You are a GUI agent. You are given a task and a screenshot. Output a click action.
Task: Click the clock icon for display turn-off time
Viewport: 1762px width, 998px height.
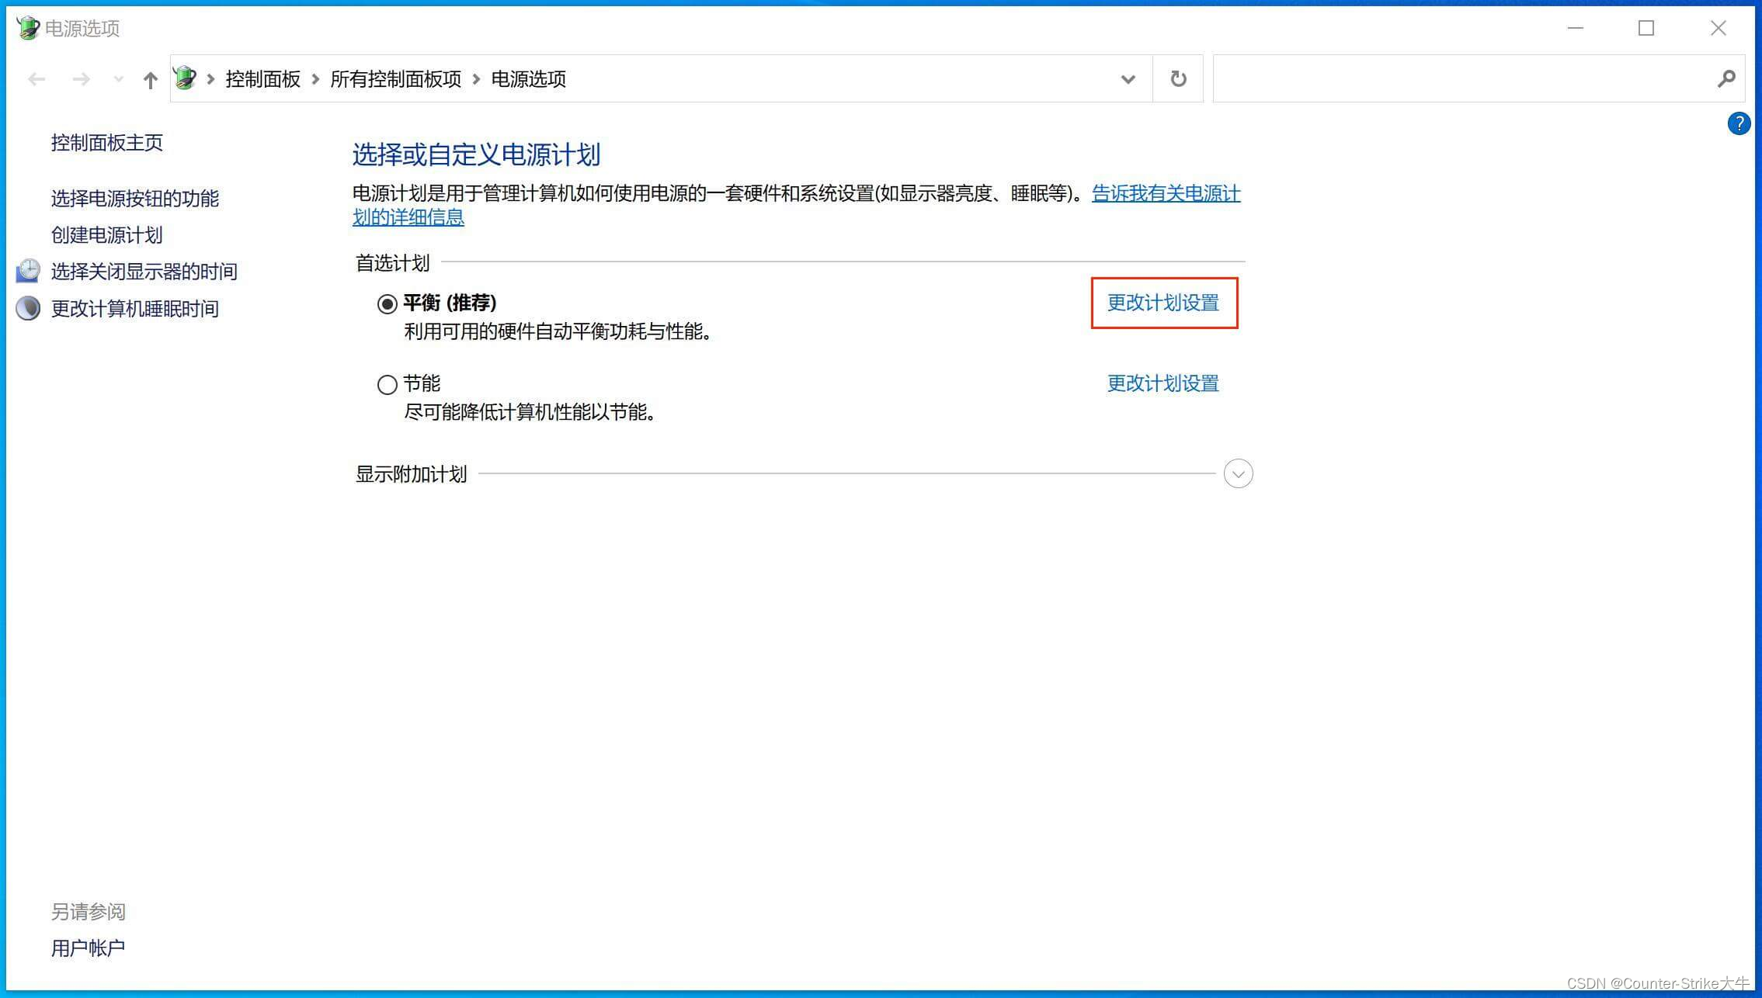[x=29, y=271]
